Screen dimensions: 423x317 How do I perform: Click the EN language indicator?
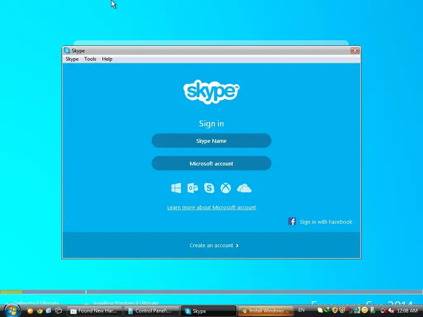pyautogui.click(x=301, y=310)
